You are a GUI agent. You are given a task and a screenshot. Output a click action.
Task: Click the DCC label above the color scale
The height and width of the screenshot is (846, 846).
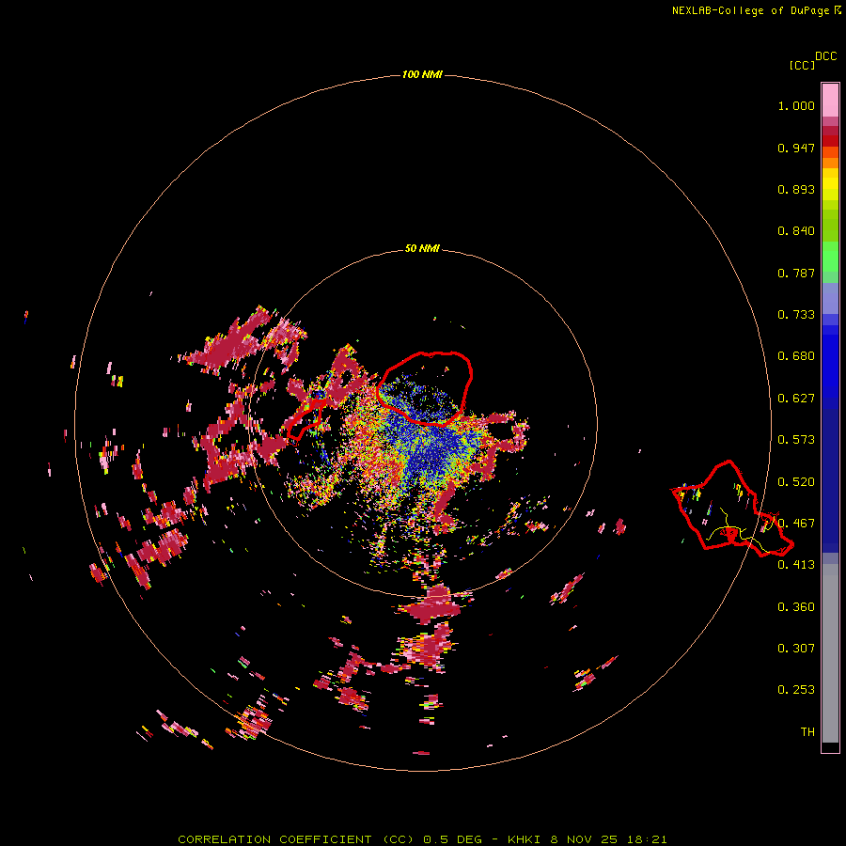(x=826, y=56)
